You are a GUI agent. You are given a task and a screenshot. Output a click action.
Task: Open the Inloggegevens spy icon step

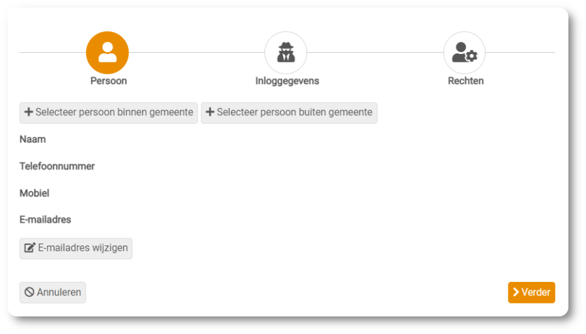(286, 53)
